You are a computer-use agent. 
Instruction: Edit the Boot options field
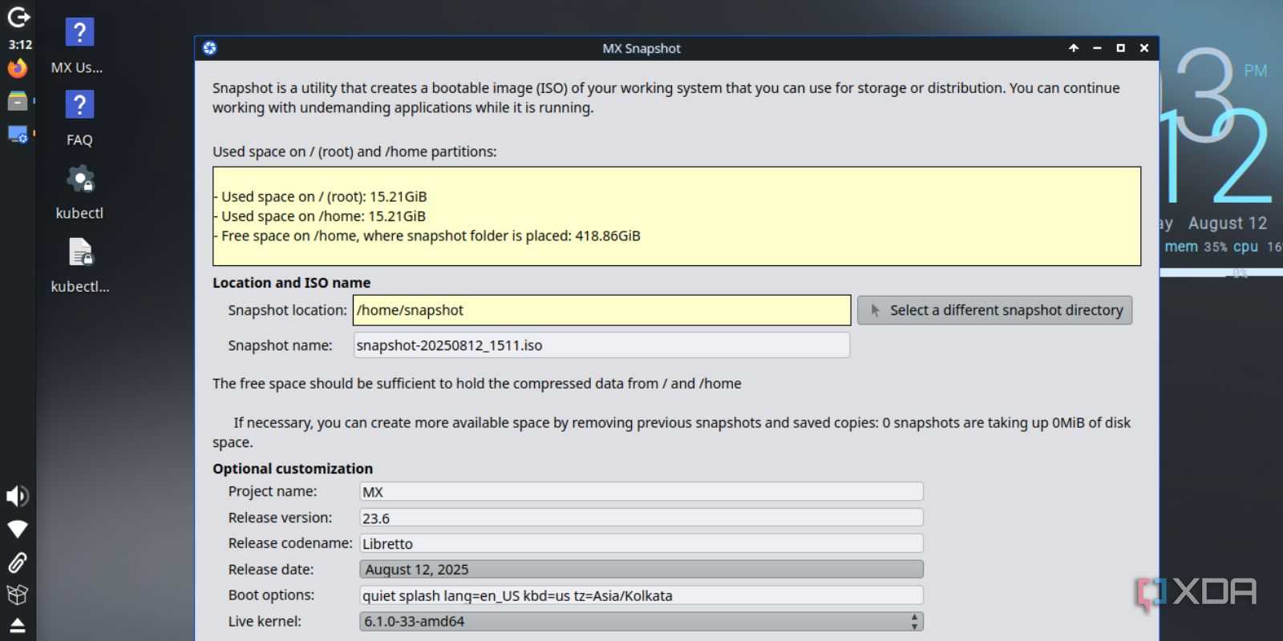pyautogui.click(x=641, y=595)
